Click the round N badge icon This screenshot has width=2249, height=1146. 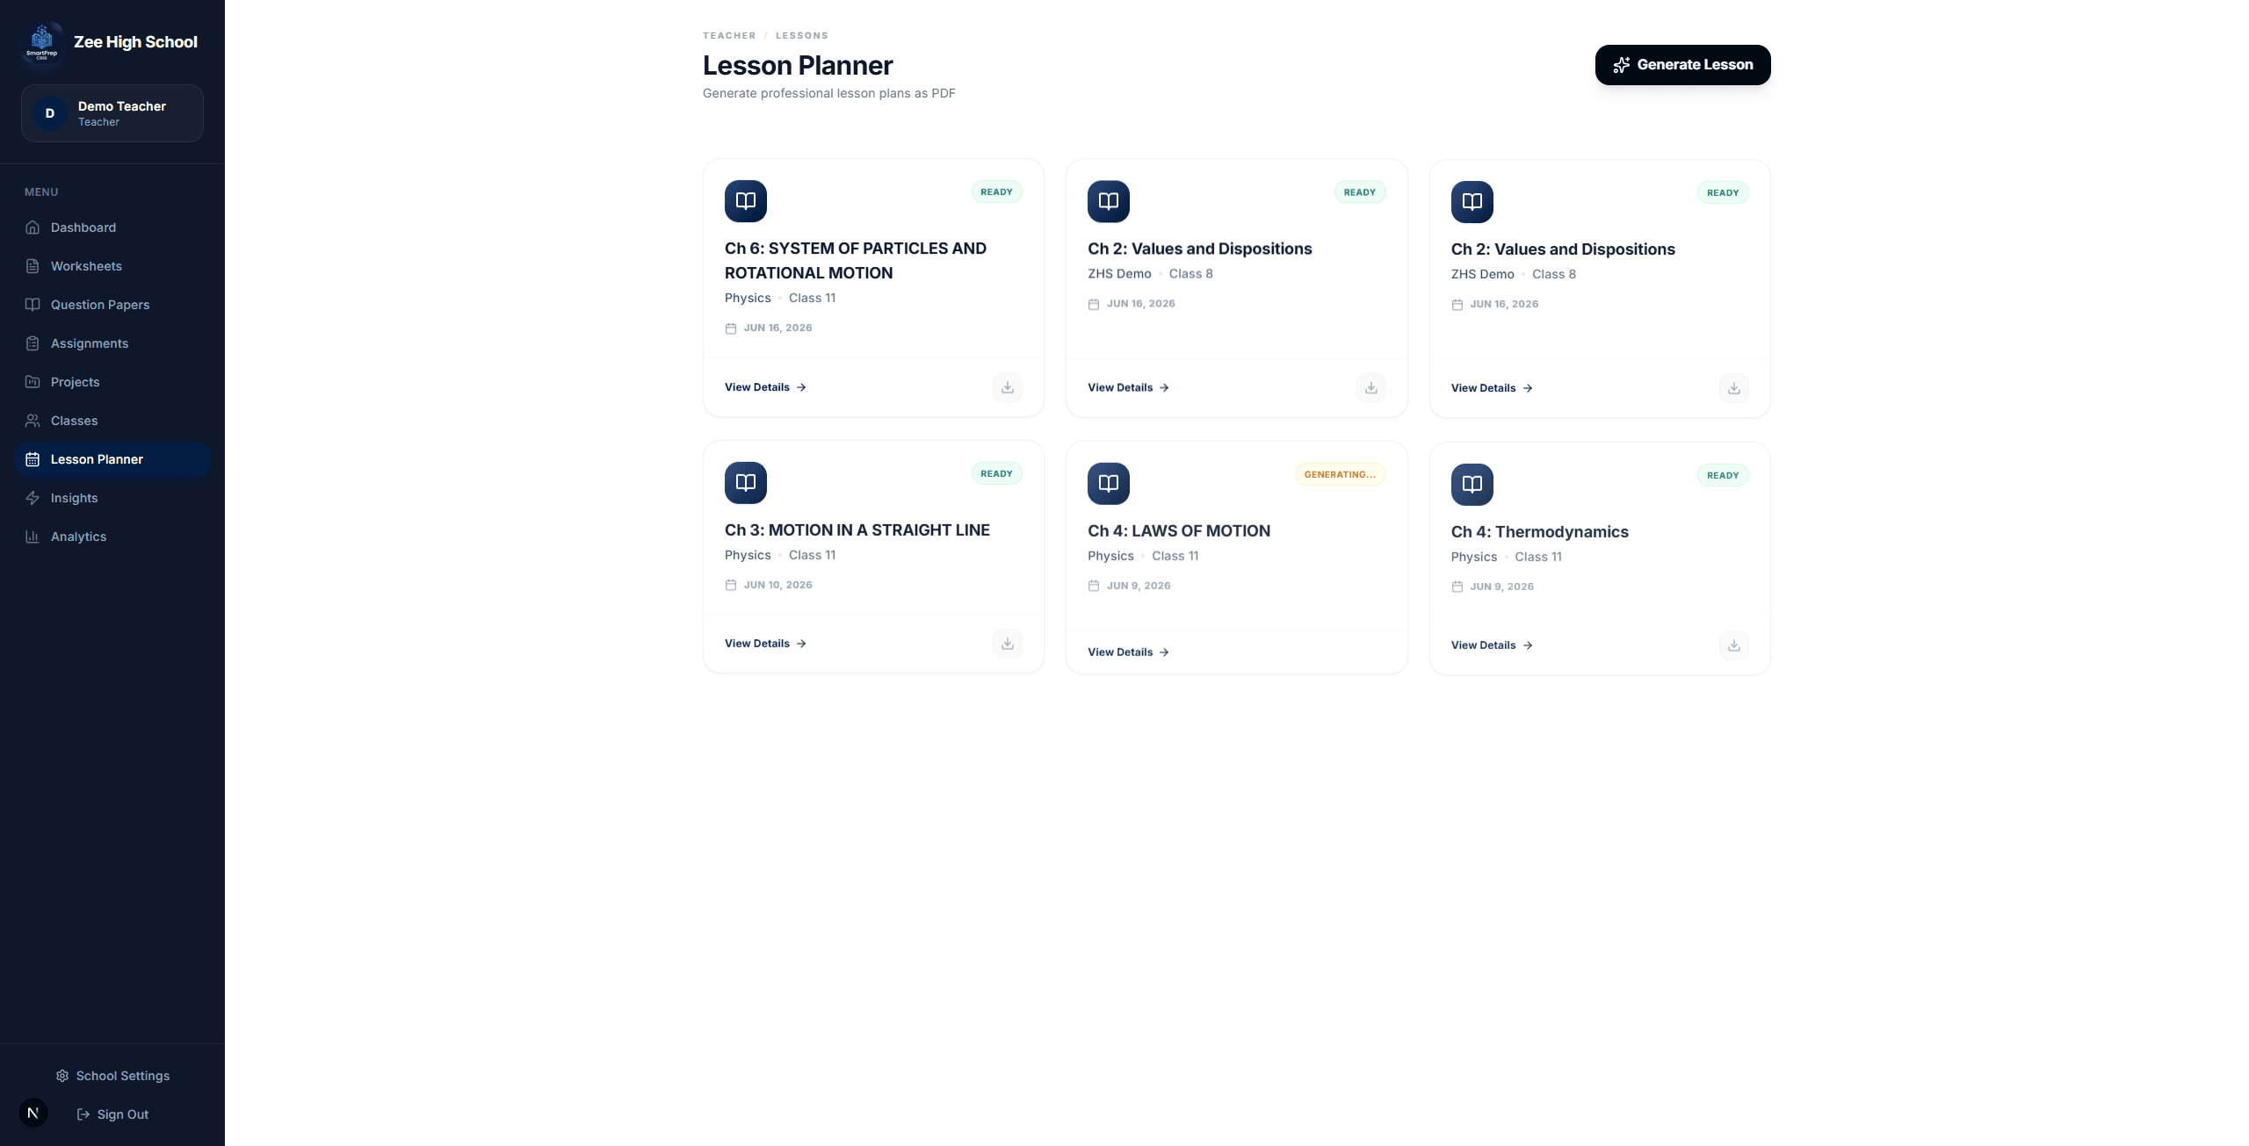pyautogui.click(x=33, y=1113)
